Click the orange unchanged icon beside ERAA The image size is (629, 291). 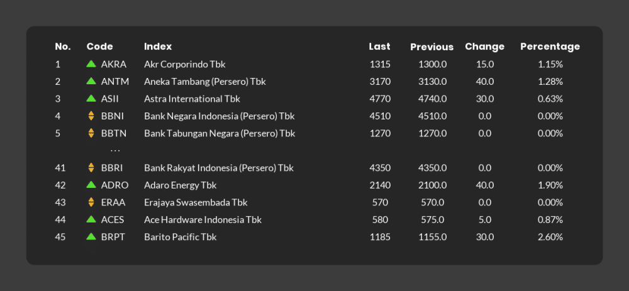pyautogui.click(x=91, y=202)
